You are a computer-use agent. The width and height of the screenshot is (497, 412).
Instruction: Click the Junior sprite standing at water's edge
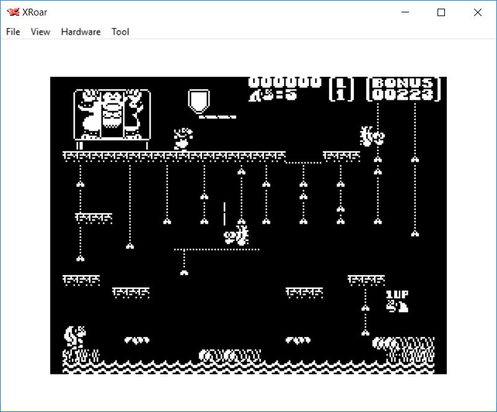pyautogui.click(x=74, y=338)
